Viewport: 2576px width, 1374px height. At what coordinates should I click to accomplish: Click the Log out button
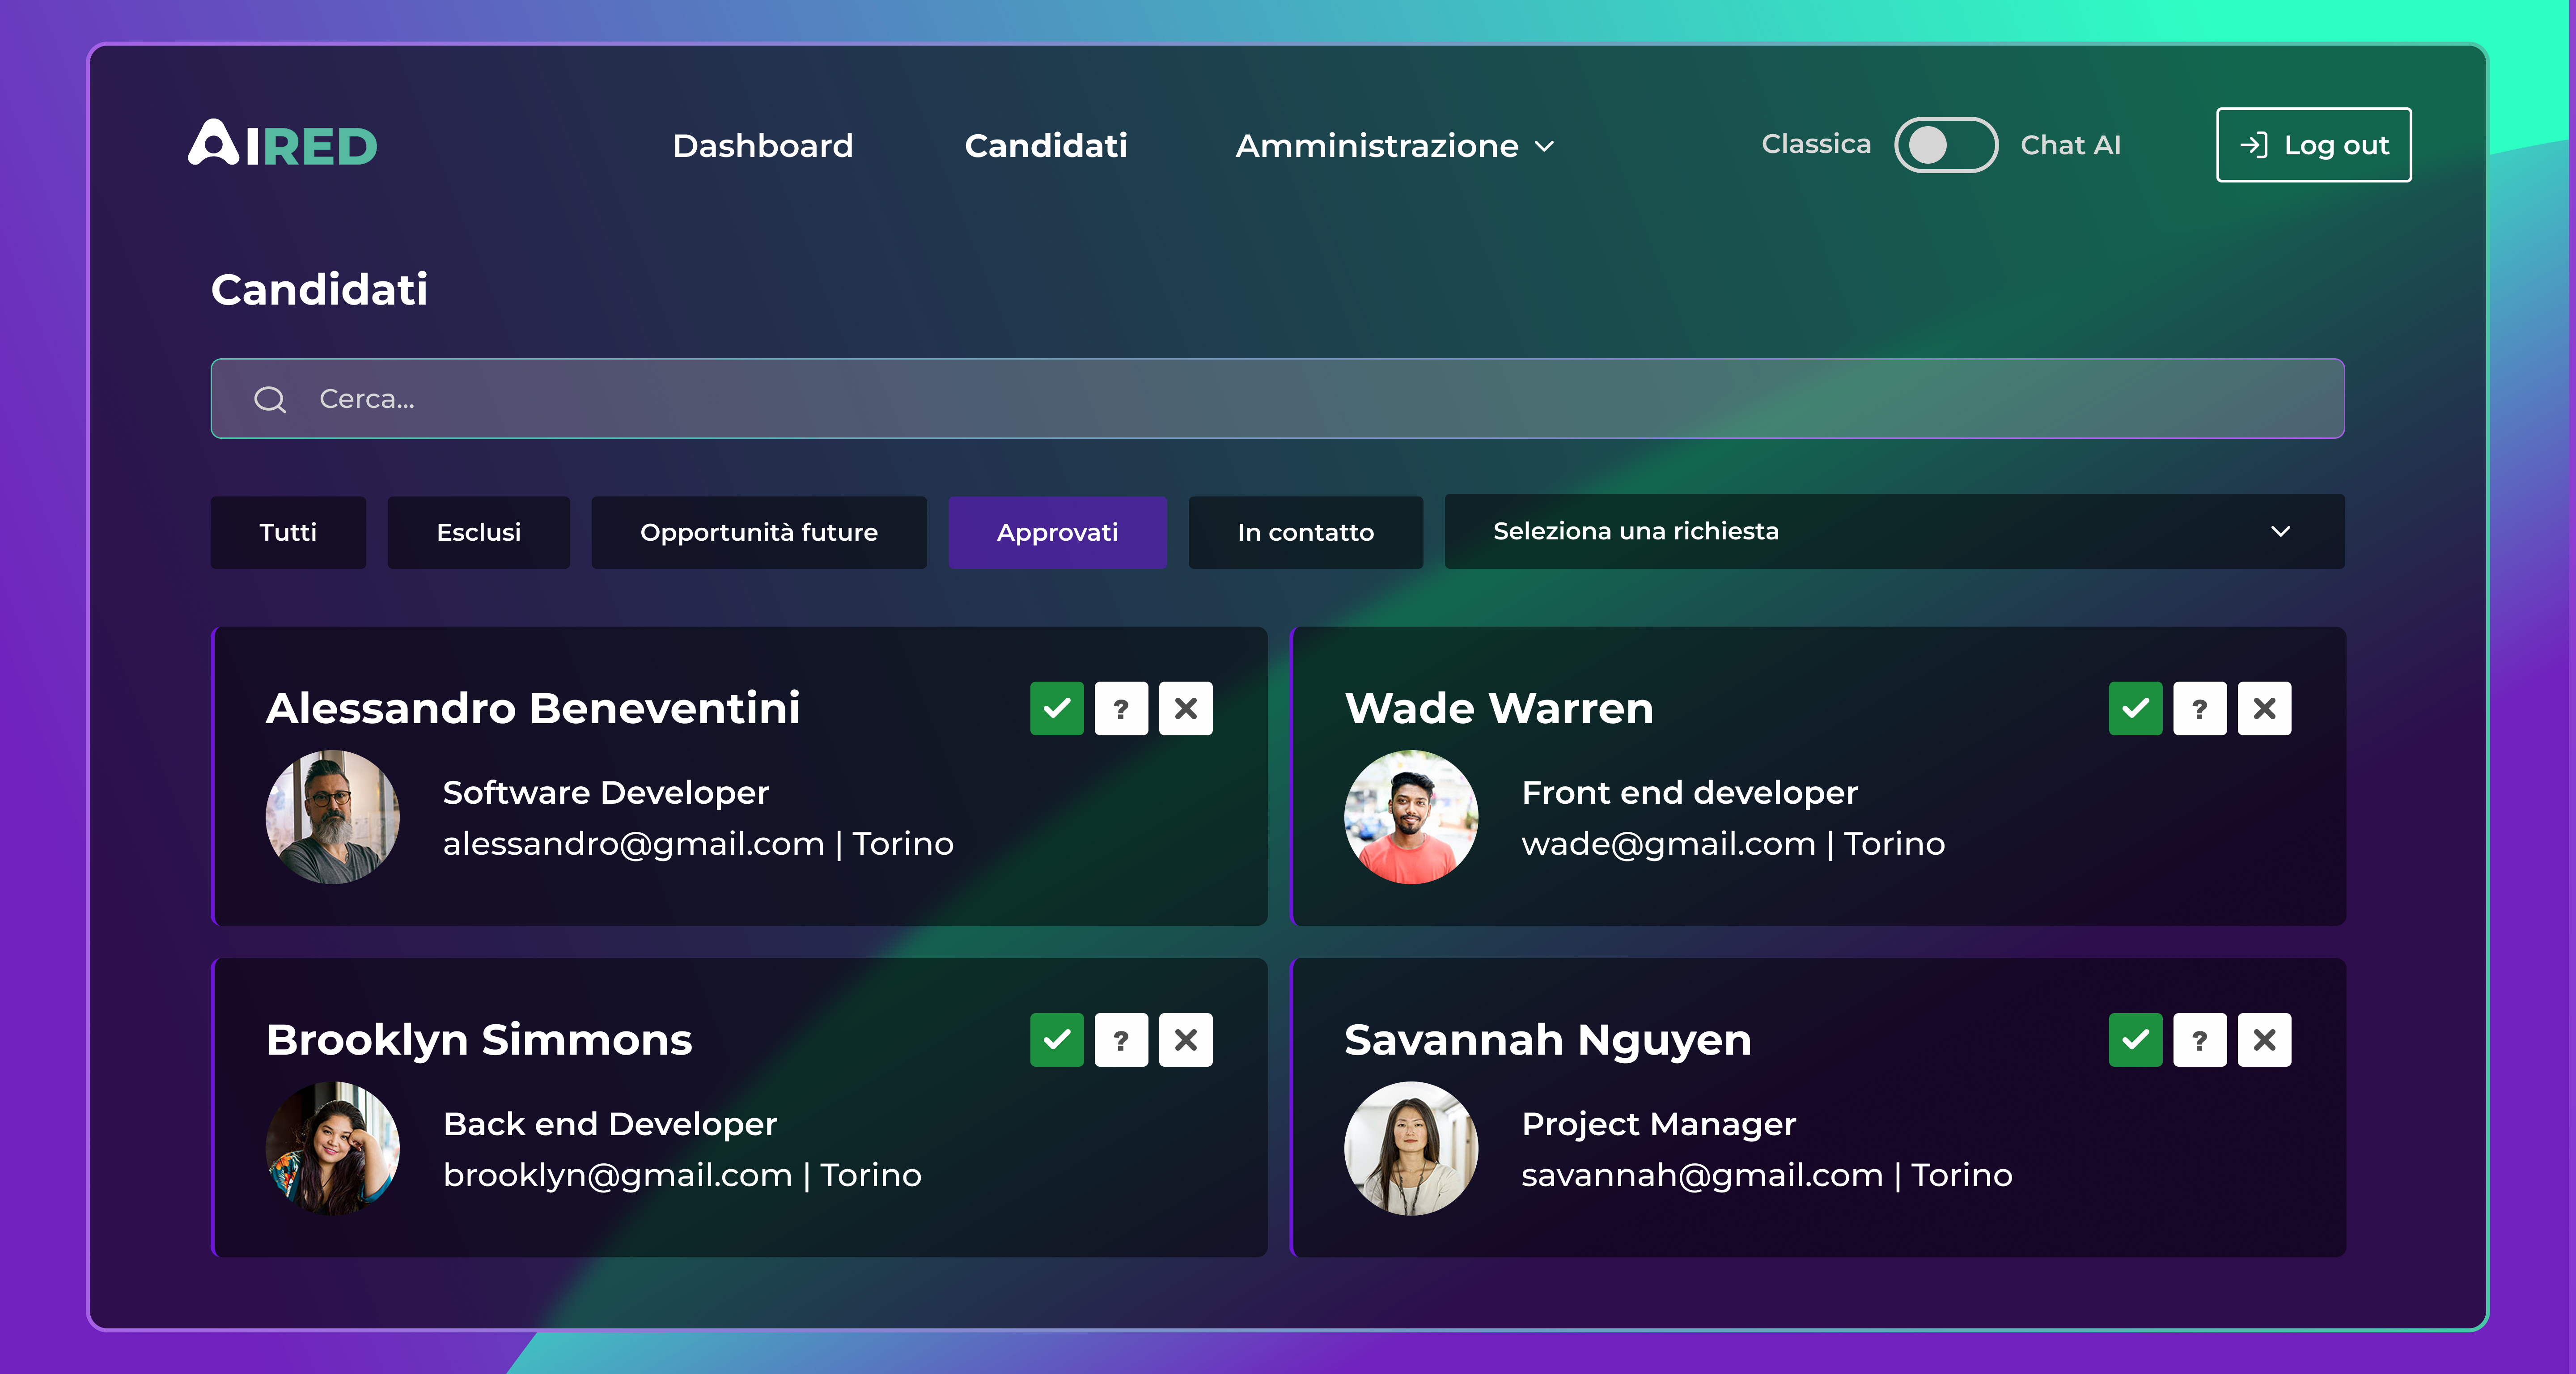pyautogui.click(x=2314, y=145)
